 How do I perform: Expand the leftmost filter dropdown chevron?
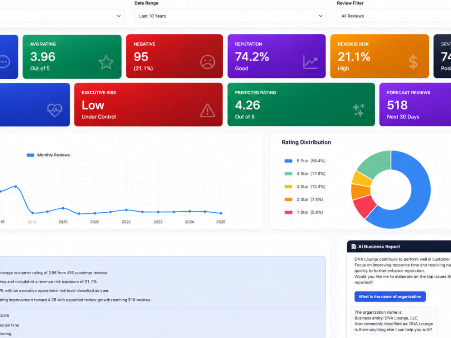119,16
